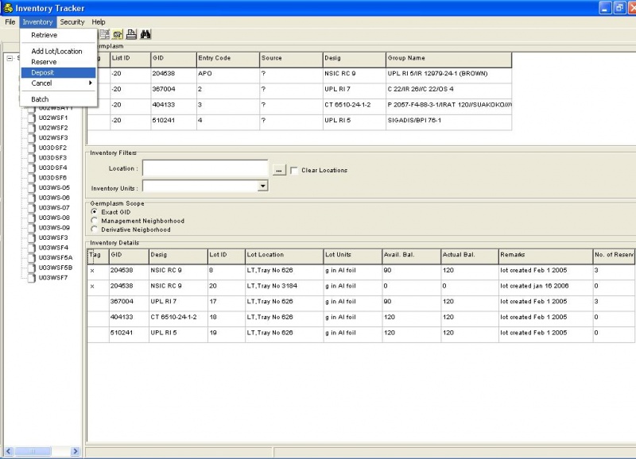Click the tree scrollbar left arrow

pyautogui.click(x=9, y=451)
